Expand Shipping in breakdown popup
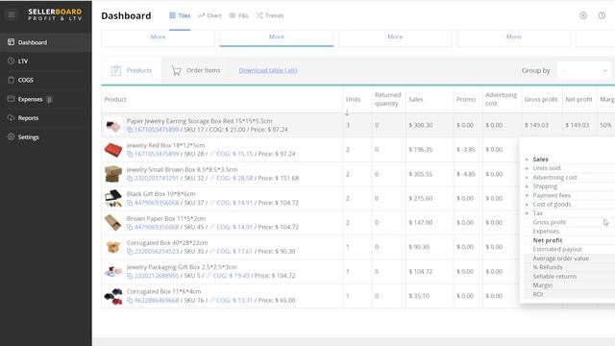 coord(527,186)
